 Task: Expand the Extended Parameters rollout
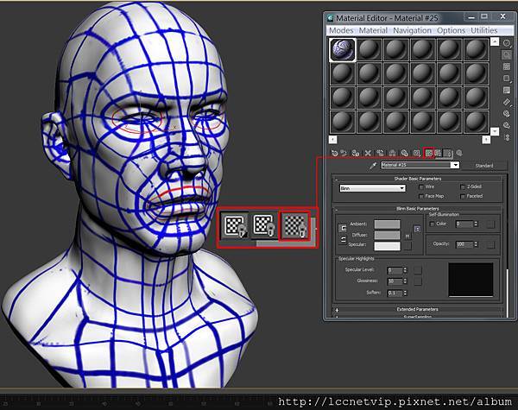(417, 309)
